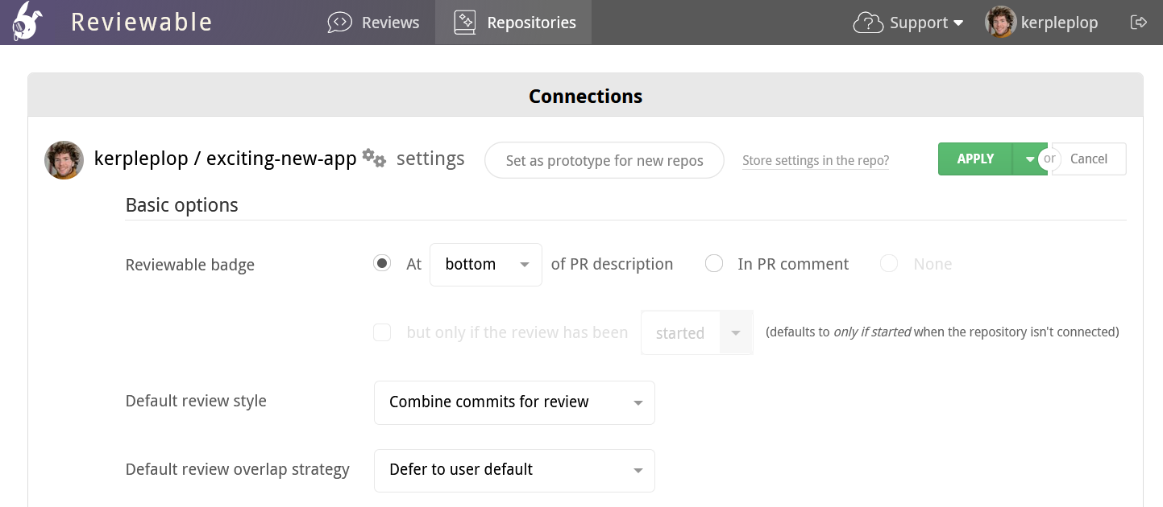Open the 'started' review state dropdown
Viewport: 1163px width, 507px height.
point(696,332)
